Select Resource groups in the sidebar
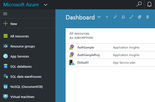Screen dimensions: 155x102 pyautogui.click(x=23, y=46)
